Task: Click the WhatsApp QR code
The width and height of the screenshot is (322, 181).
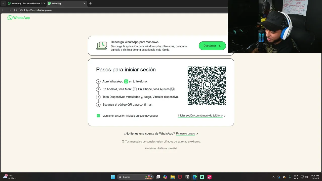Action: tap(207, 85)
